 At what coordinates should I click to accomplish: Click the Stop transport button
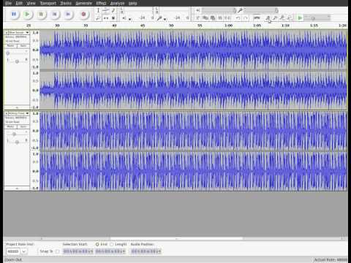(41, 15)
